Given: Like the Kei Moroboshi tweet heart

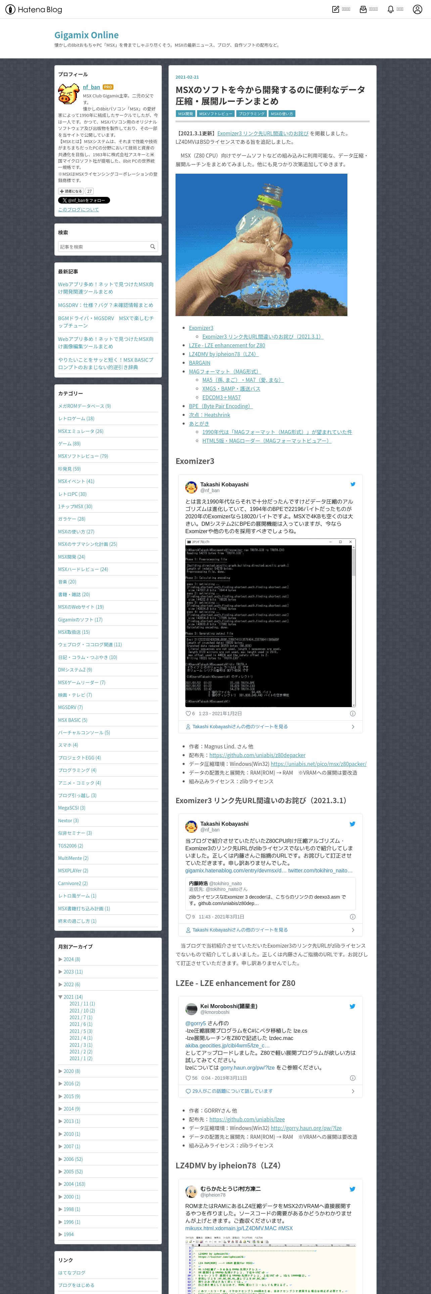Looking at the screenshot, I should click(189, 1078).
